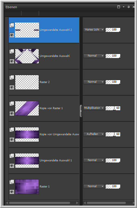Open the Multiplikation blend mode dropdown
Image resolution: width=137 pixels, height=208 pixels.
[94, 108]
